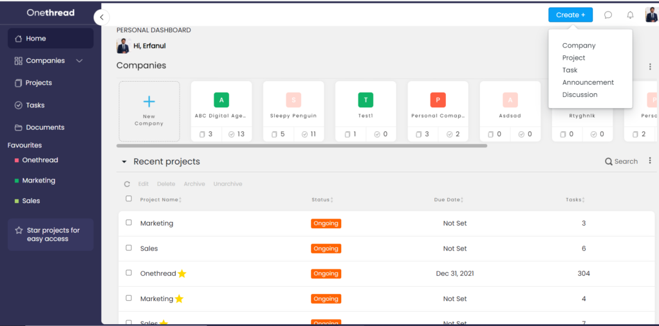This screenshot has width=659, height=326.
Task: Sort by Project Name column arrows
Action: (180, 200)
